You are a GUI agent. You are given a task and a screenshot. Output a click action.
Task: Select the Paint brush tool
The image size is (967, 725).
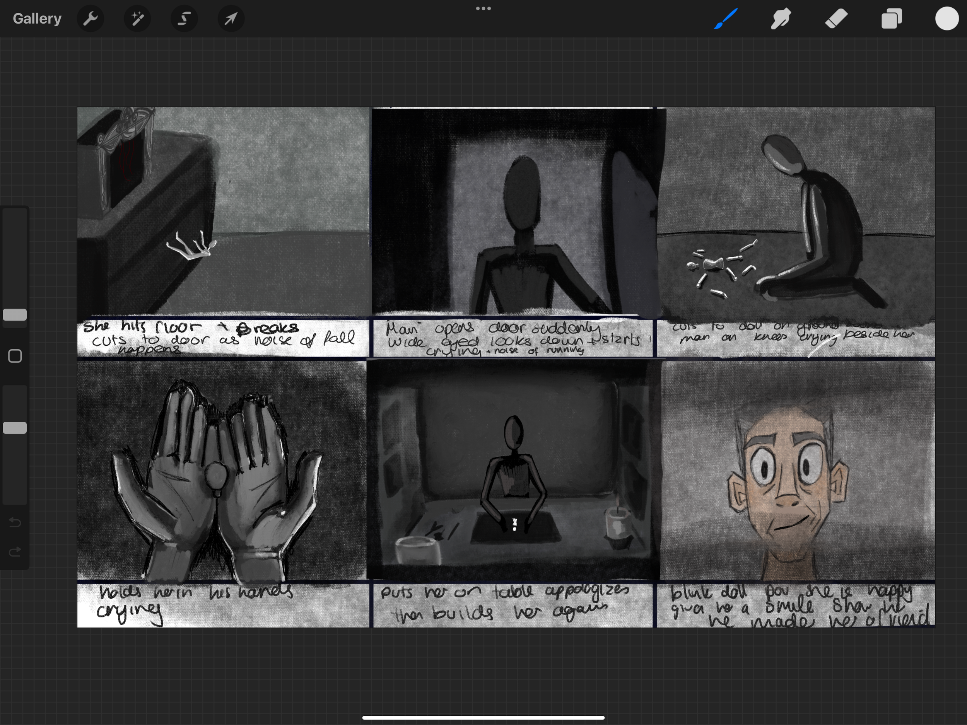[x=726, y=19]
